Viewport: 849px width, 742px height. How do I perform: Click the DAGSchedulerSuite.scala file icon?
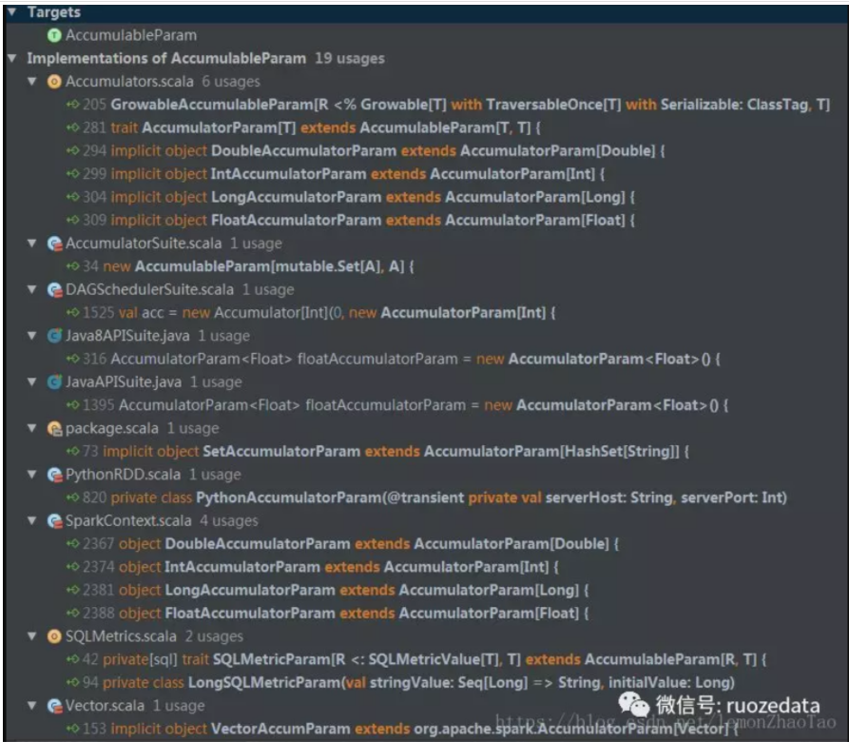[x=54, y=289]
